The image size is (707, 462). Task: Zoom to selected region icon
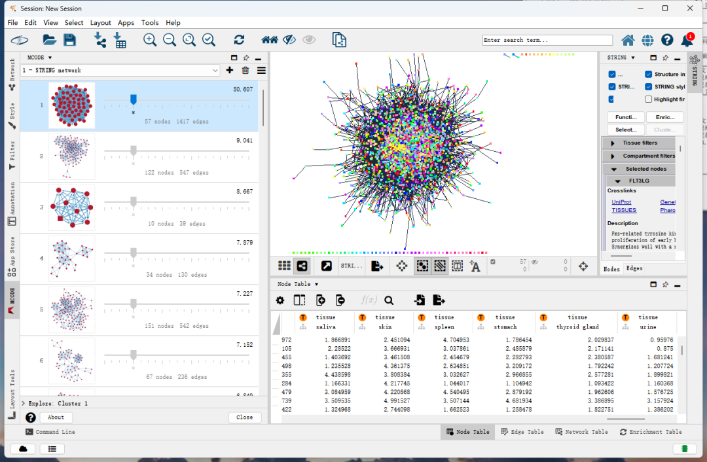(x=209, y=40)
